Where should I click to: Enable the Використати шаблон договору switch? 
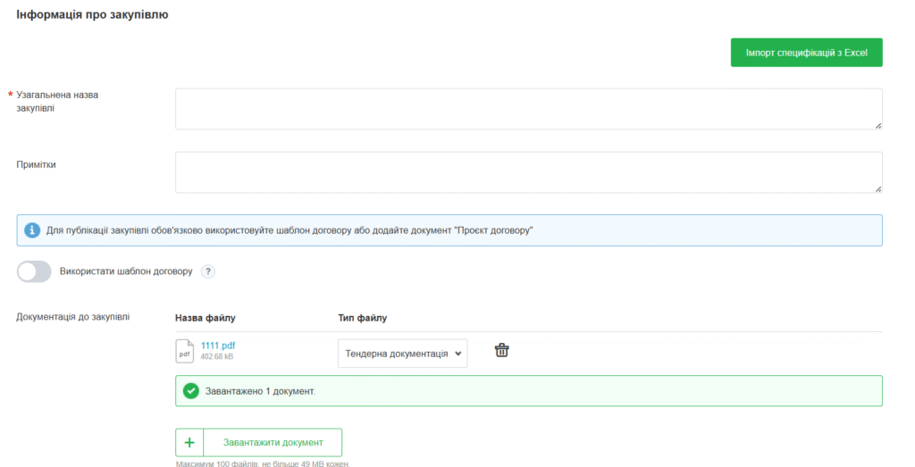(35, 271)
